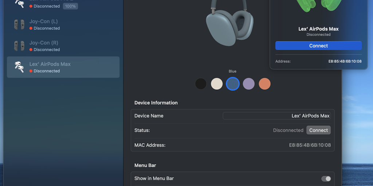This screenshot has width=373, height=186.
Task: Click the 100% battery badge
Action: (70, 6)
